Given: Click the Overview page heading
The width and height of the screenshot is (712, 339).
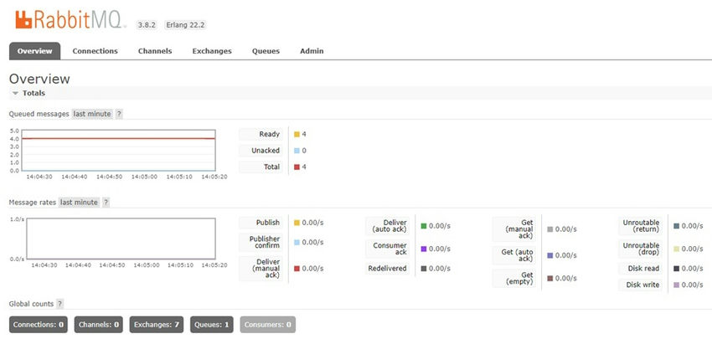Looking at the screenshot, I should pos(39,79).
